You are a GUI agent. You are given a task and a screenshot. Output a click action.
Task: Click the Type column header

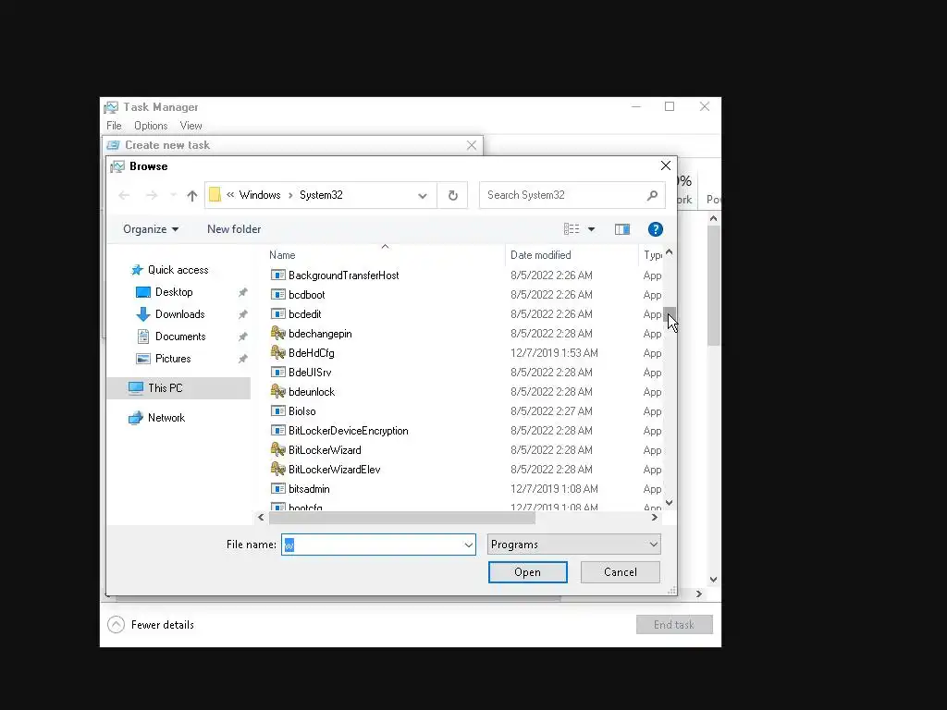(x=653, y=255)
